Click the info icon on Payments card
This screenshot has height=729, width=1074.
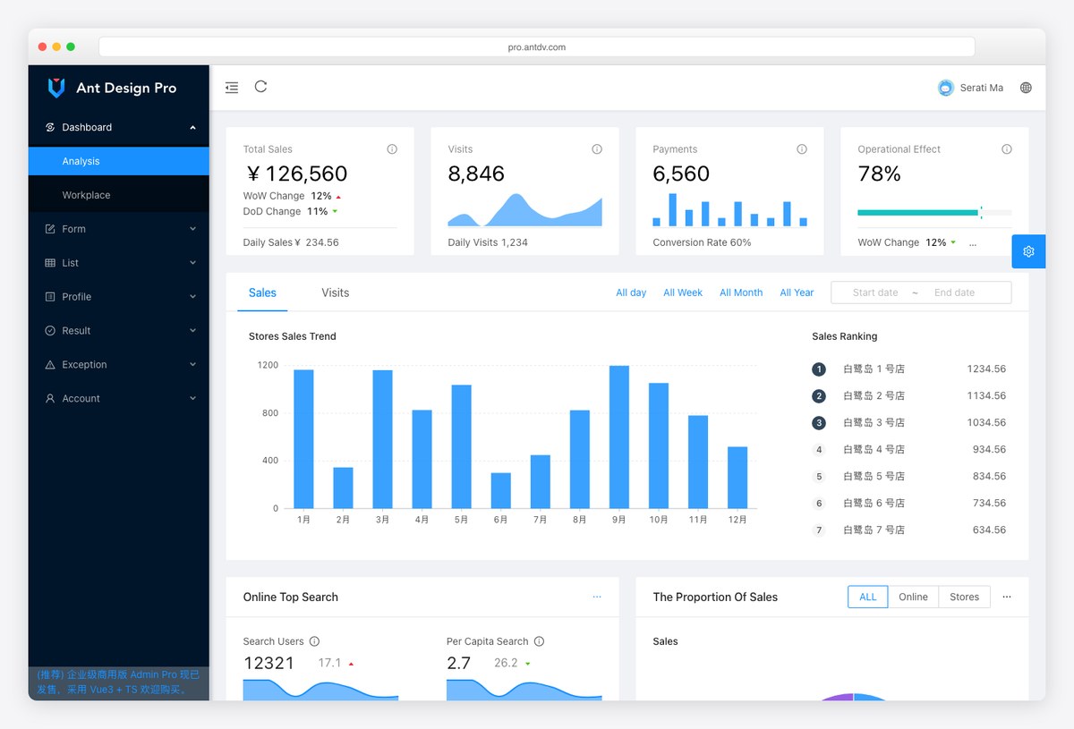click(802, 149)
